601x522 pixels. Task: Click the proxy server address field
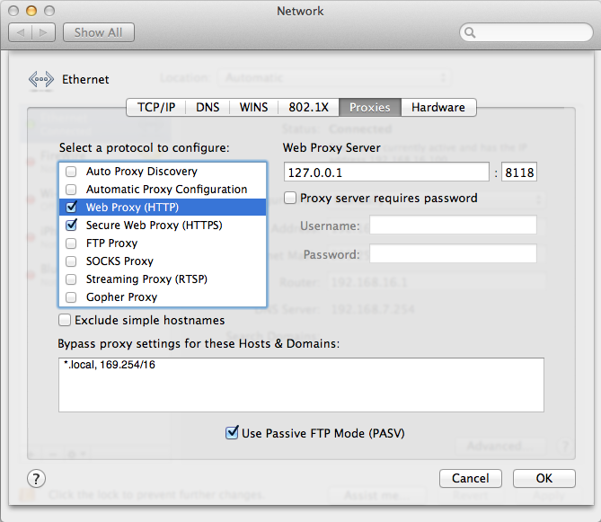[x=386, y=173]
